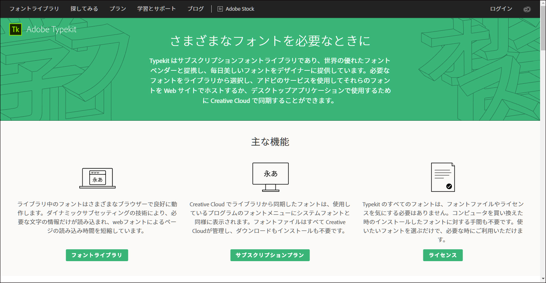546x283 pixels.
Task: Click the Adobe Typekit wordmark text
Action: [52, 30]
